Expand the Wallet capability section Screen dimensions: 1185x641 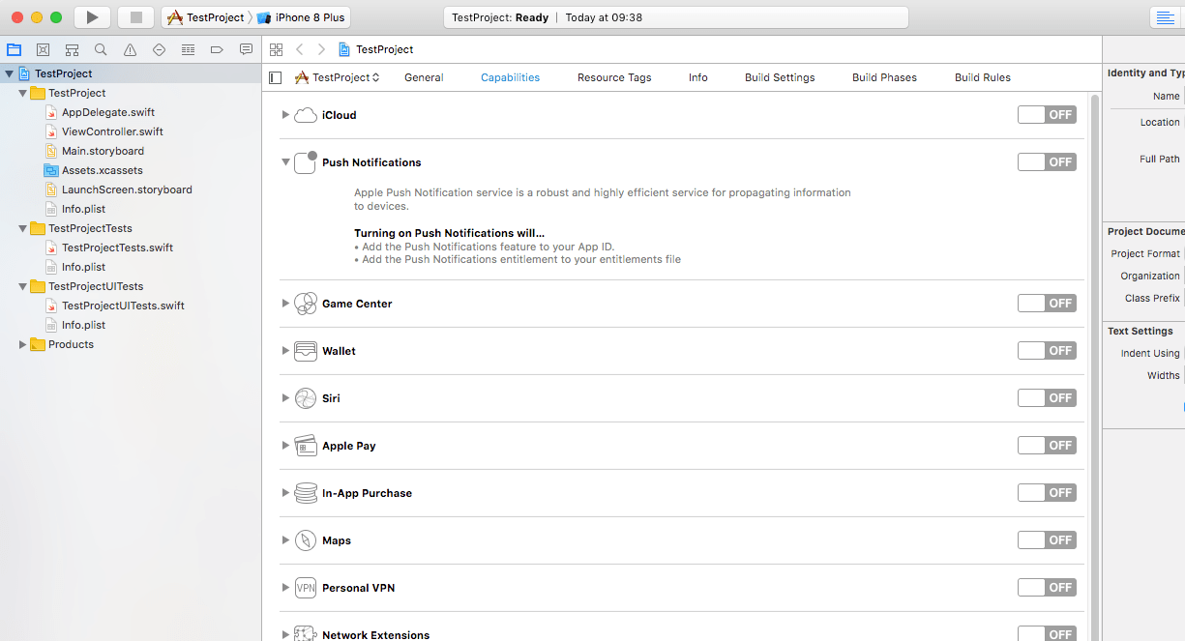tap(284, 350)
